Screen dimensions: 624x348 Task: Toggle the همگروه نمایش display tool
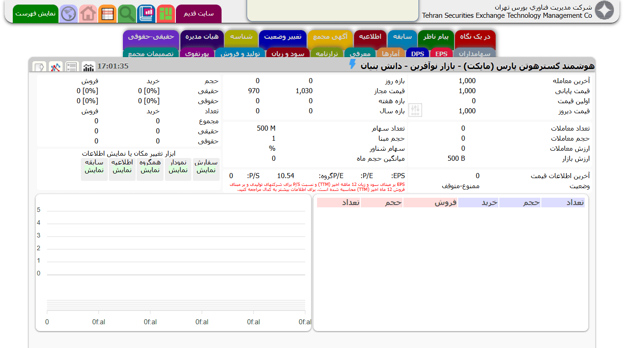150,169
